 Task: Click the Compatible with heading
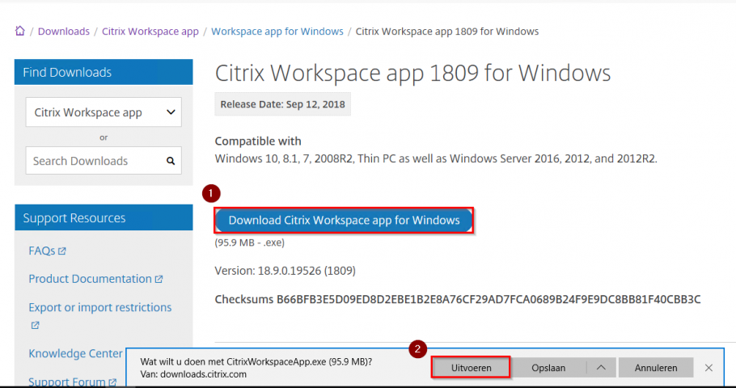click(x=258, y=141)
